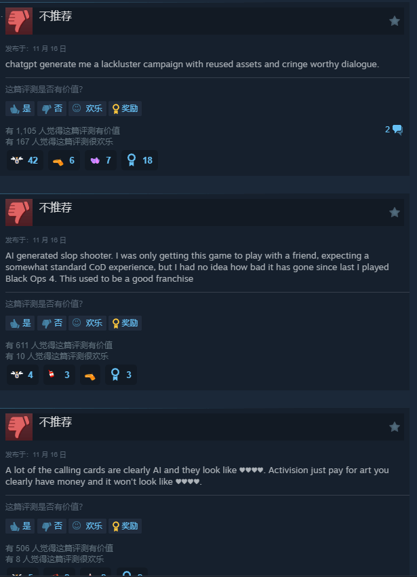Click the thumbs-down 不推荐 image on first review

pos(19,21)
